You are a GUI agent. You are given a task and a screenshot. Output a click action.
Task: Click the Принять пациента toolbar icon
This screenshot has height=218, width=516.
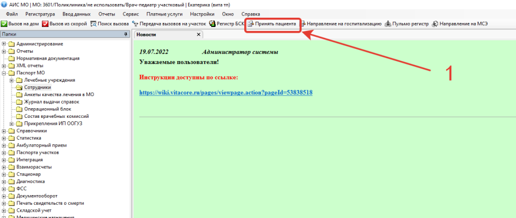point(251,24)
